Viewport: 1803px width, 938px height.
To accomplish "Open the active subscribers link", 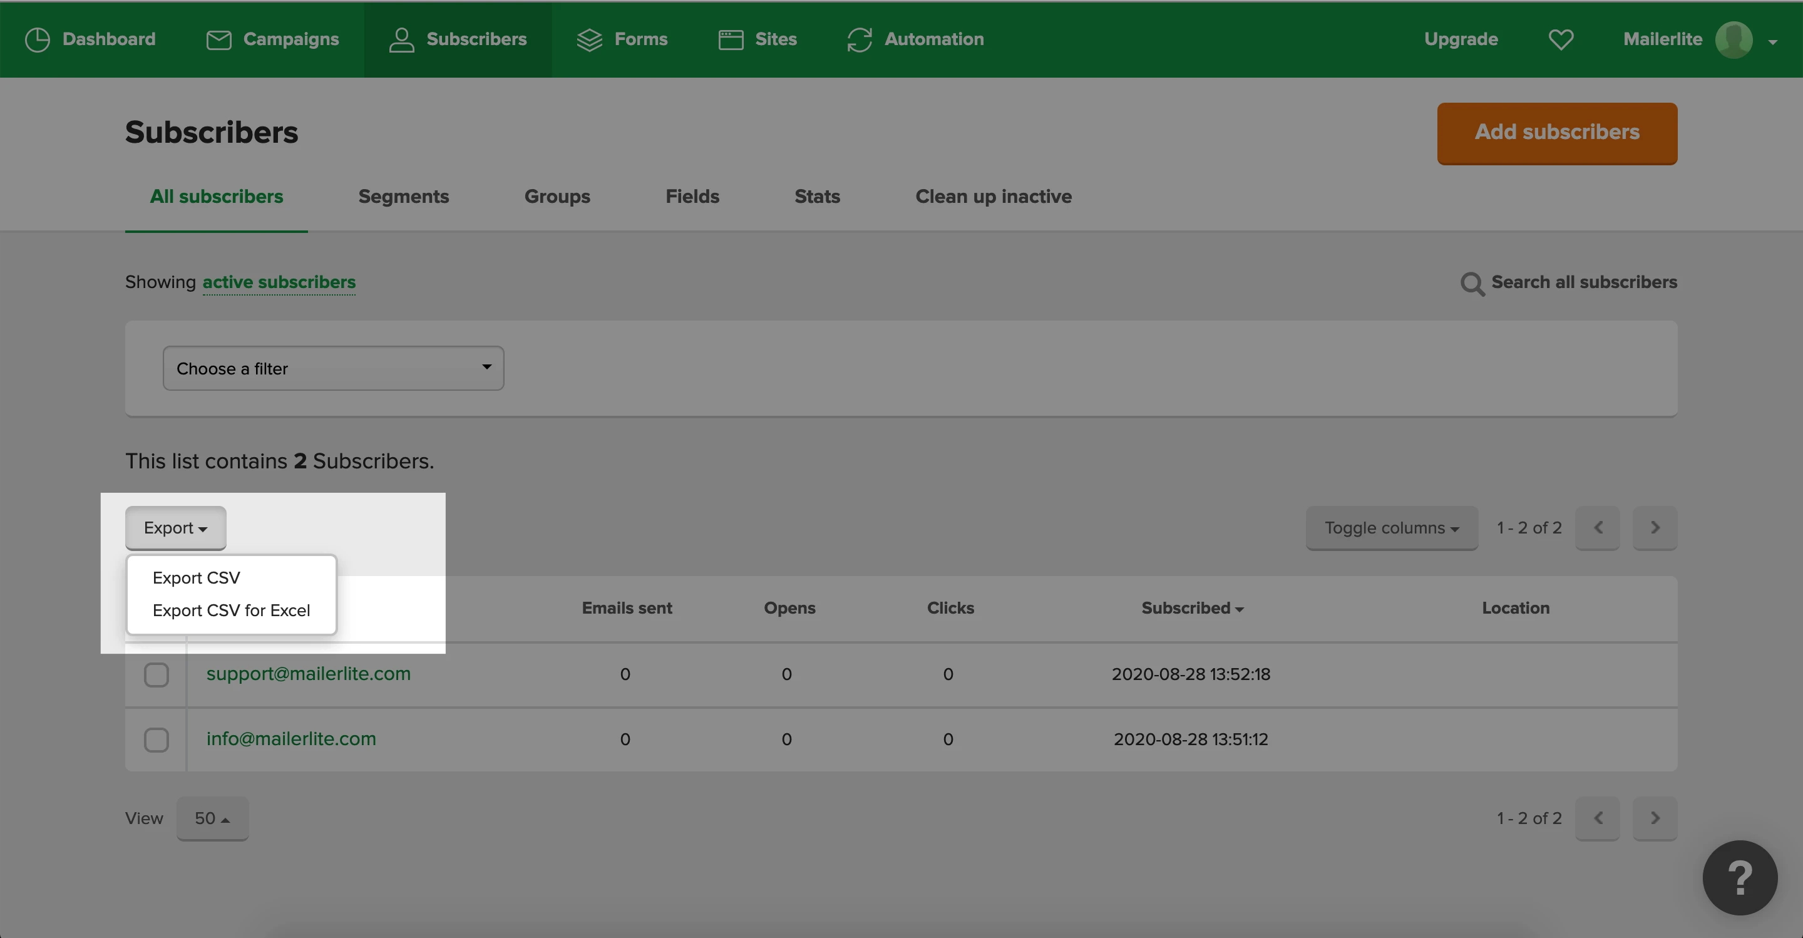I will 279,282.
